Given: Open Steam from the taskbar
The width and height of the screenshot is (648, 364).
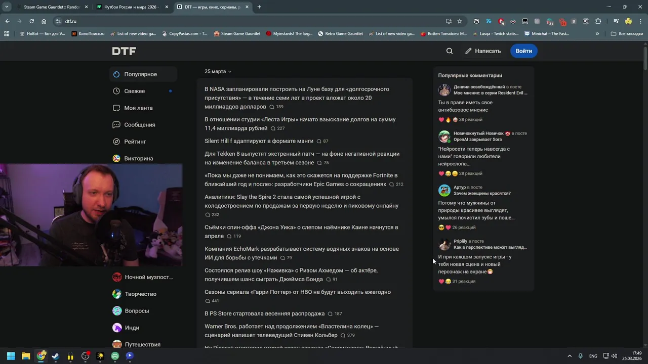Looking at the screenshot, I should coord(55,356).
